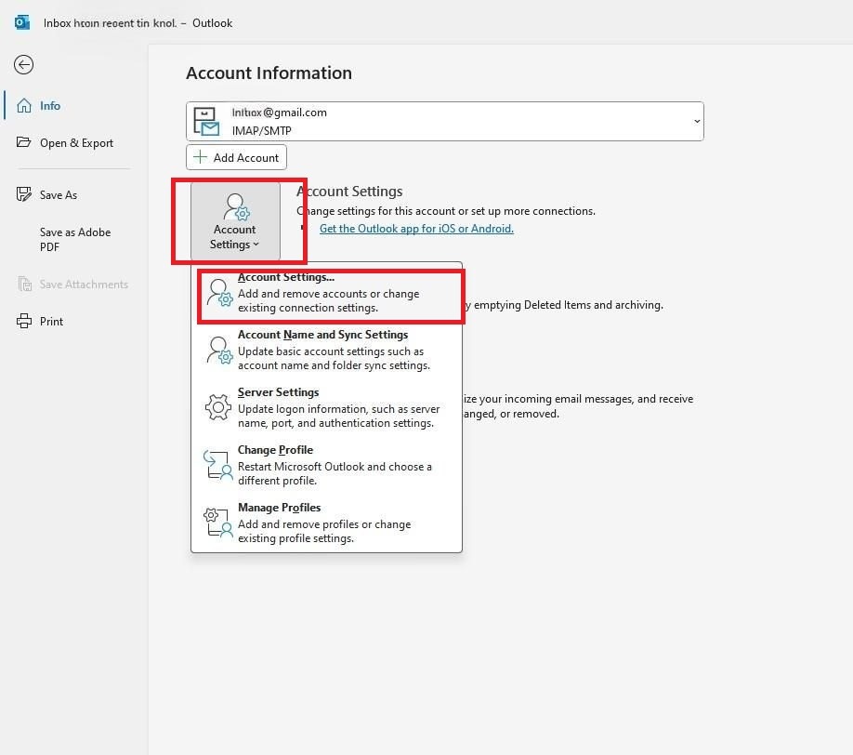The image size is (853, 755).
Task: Click the 'emptying Deleted Items and archiving' text
Action: click(x=569, y=305)
